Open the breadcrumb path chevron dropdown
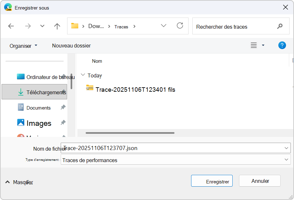The width and height of the screenshot is (294, 200). 164,25
